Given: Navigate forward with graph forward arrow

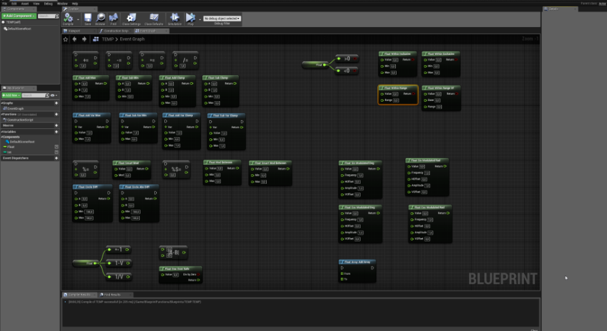Looking at the screenshot, I should click(x=84, y=39).
